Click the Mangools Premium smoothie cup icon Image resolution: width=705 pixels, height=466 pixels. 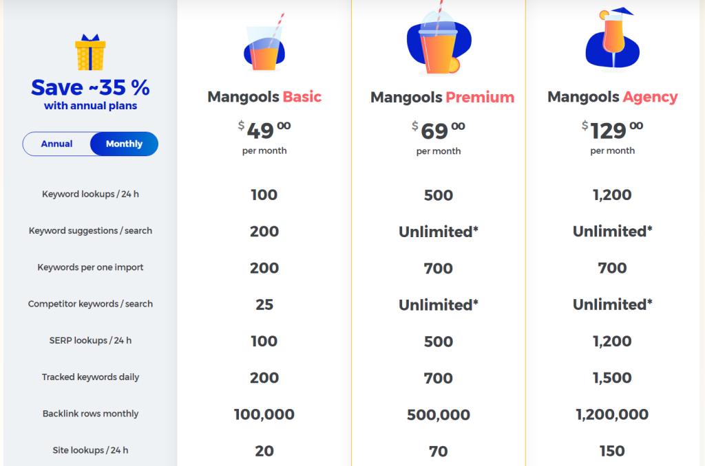point(439,38)
